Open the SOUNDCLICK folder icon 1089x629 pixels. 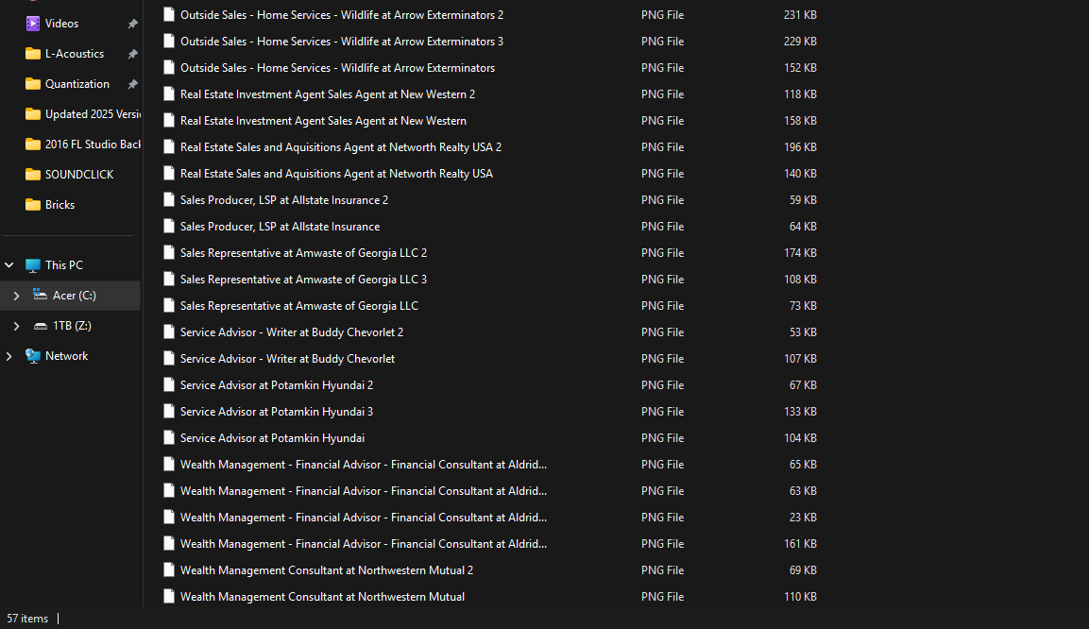[29, 174]
